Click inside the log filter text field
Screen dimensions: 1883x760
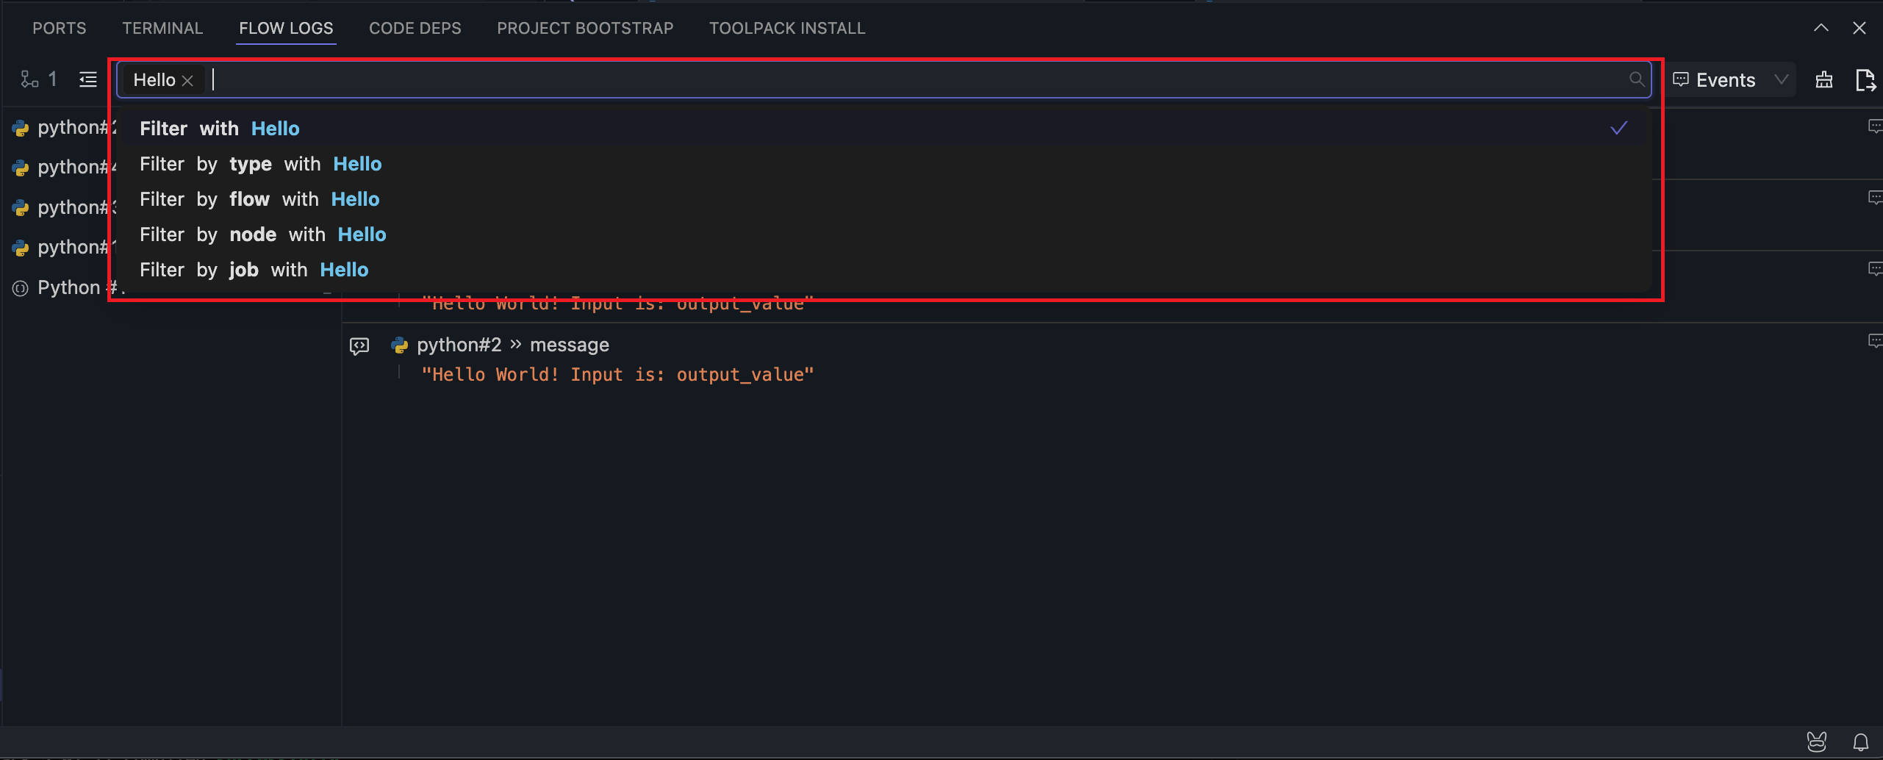[882, 79]
